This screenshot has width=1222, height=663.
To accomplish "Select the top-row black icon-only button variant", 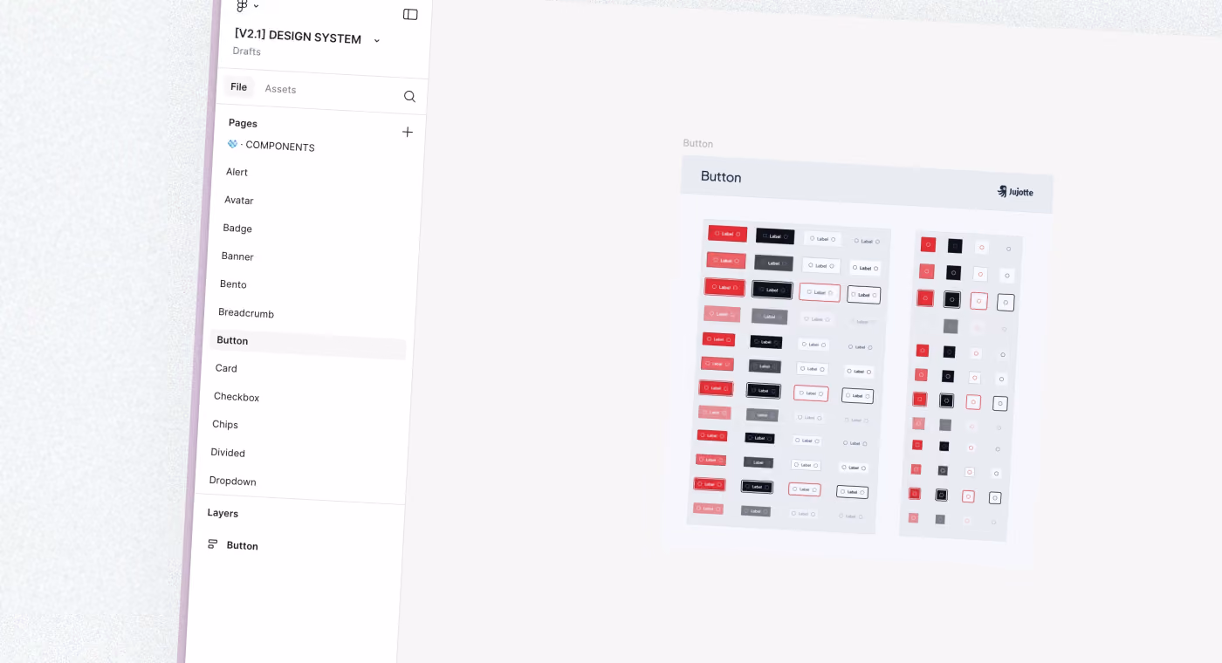I will coord(955,246).
